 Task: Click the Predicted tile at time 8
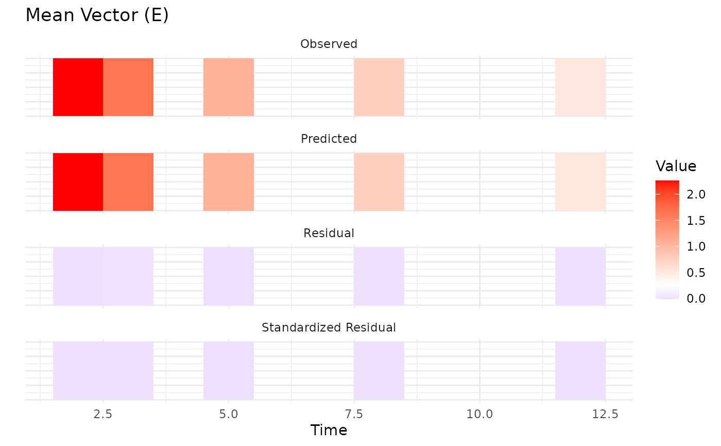379,182
